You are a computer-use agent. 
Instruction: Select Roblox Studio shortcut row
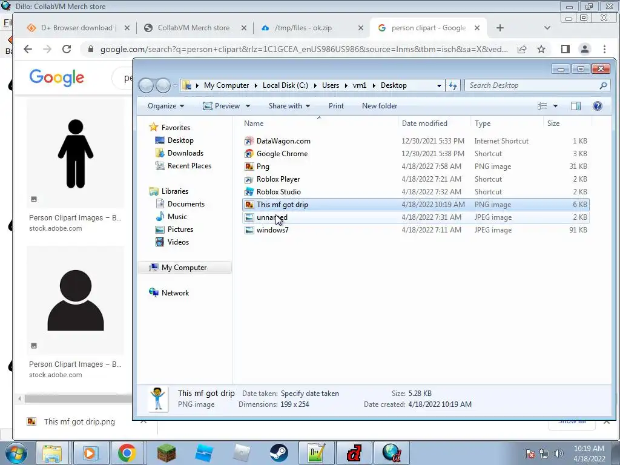(415, 192)
